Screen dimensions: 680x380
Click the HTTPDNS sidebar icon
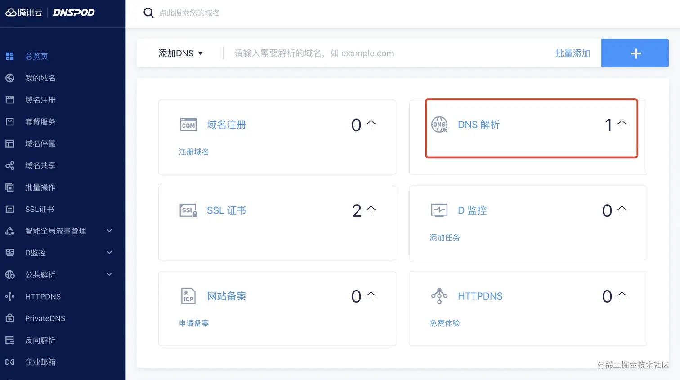[10, 296]
